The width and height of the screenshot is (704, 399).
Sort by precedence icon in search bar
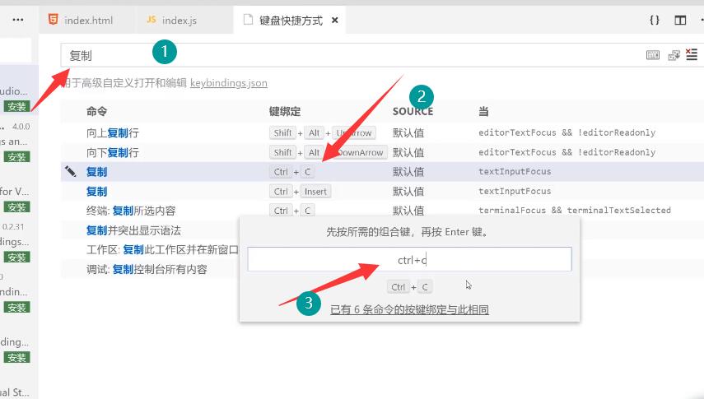(674, 55)
